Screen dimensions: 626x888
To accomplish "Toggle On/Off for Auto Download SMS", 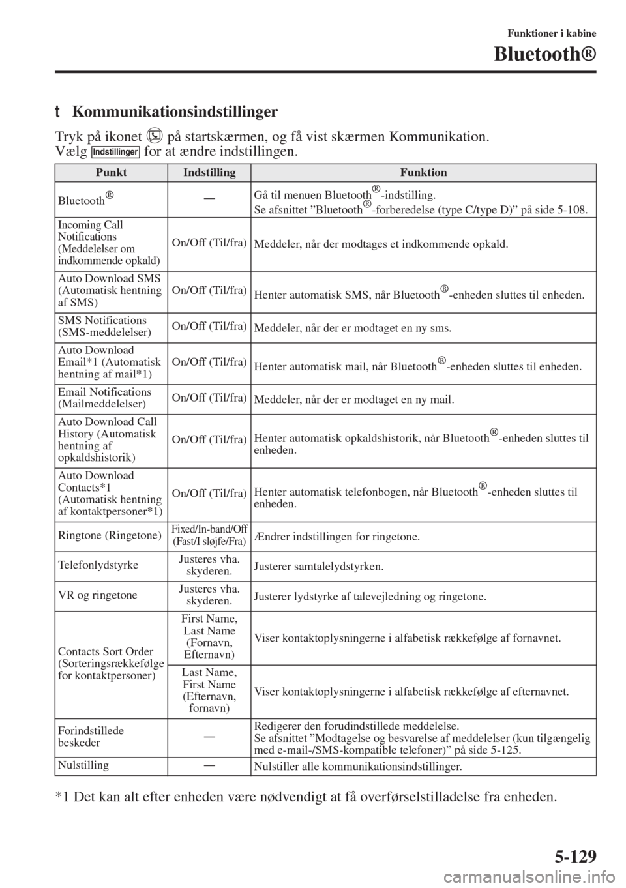I will [209, 291].
